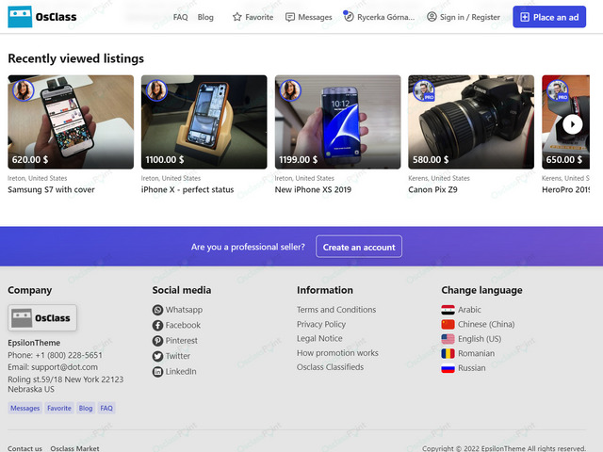Click the Favorite star icon
This screenshot has height=452, width=603.
click(237, 17)
